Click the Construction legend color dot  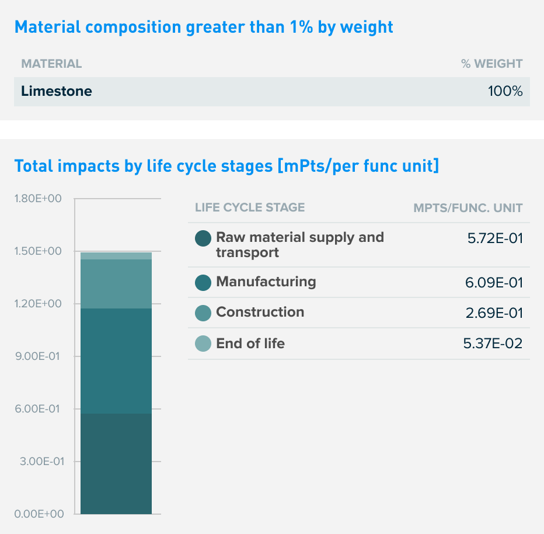pos(203,313)
